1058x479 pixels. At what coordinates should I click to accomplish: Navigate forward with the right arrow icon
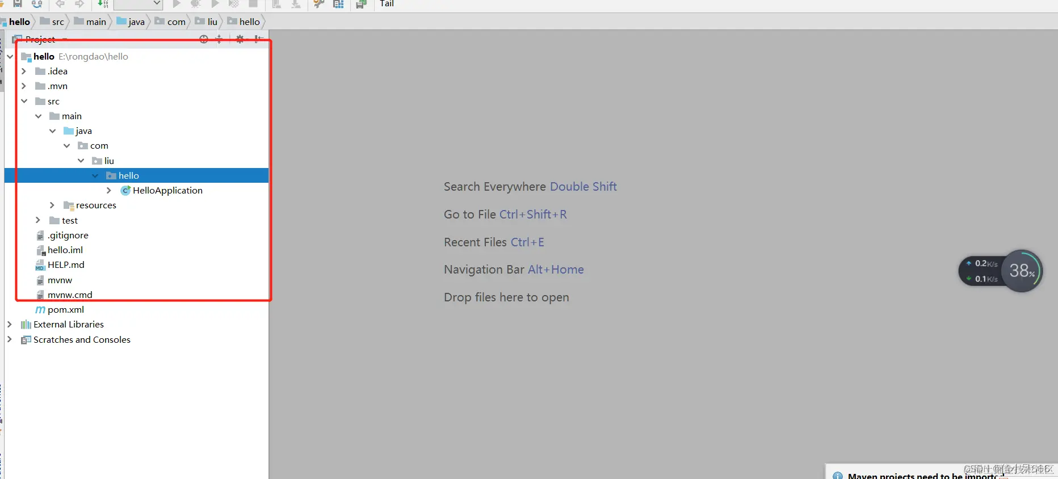tap(79, 3)
